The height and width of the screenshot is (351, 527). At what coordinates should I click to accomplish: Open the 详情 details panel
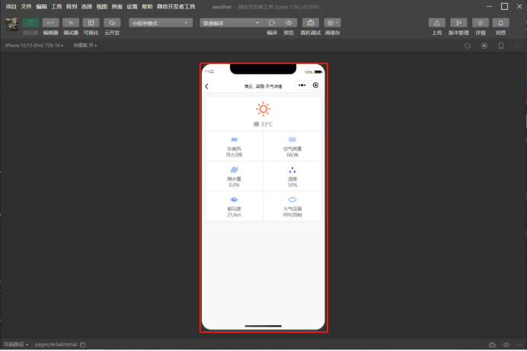pyautogui.click(x=481, y=23)
